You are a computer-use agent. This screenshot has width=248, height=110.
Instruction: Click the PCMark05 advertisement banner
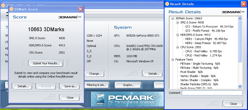pyautogui.click(x=127, y=99)
